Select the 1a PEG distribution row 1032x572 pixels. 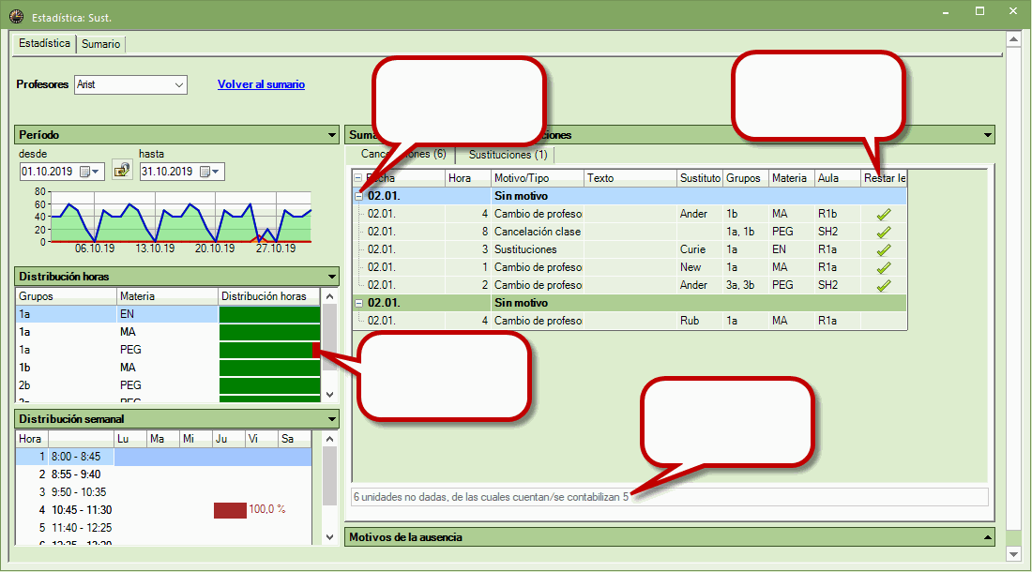pos(168,350)
